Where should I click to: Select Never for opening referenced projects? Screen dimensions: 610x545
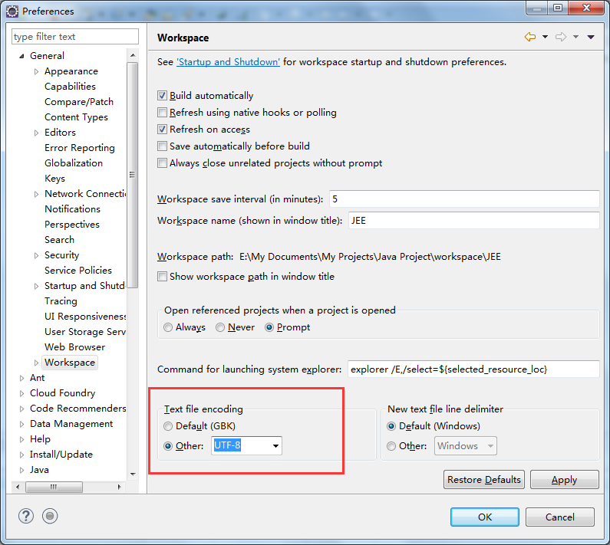220,327
